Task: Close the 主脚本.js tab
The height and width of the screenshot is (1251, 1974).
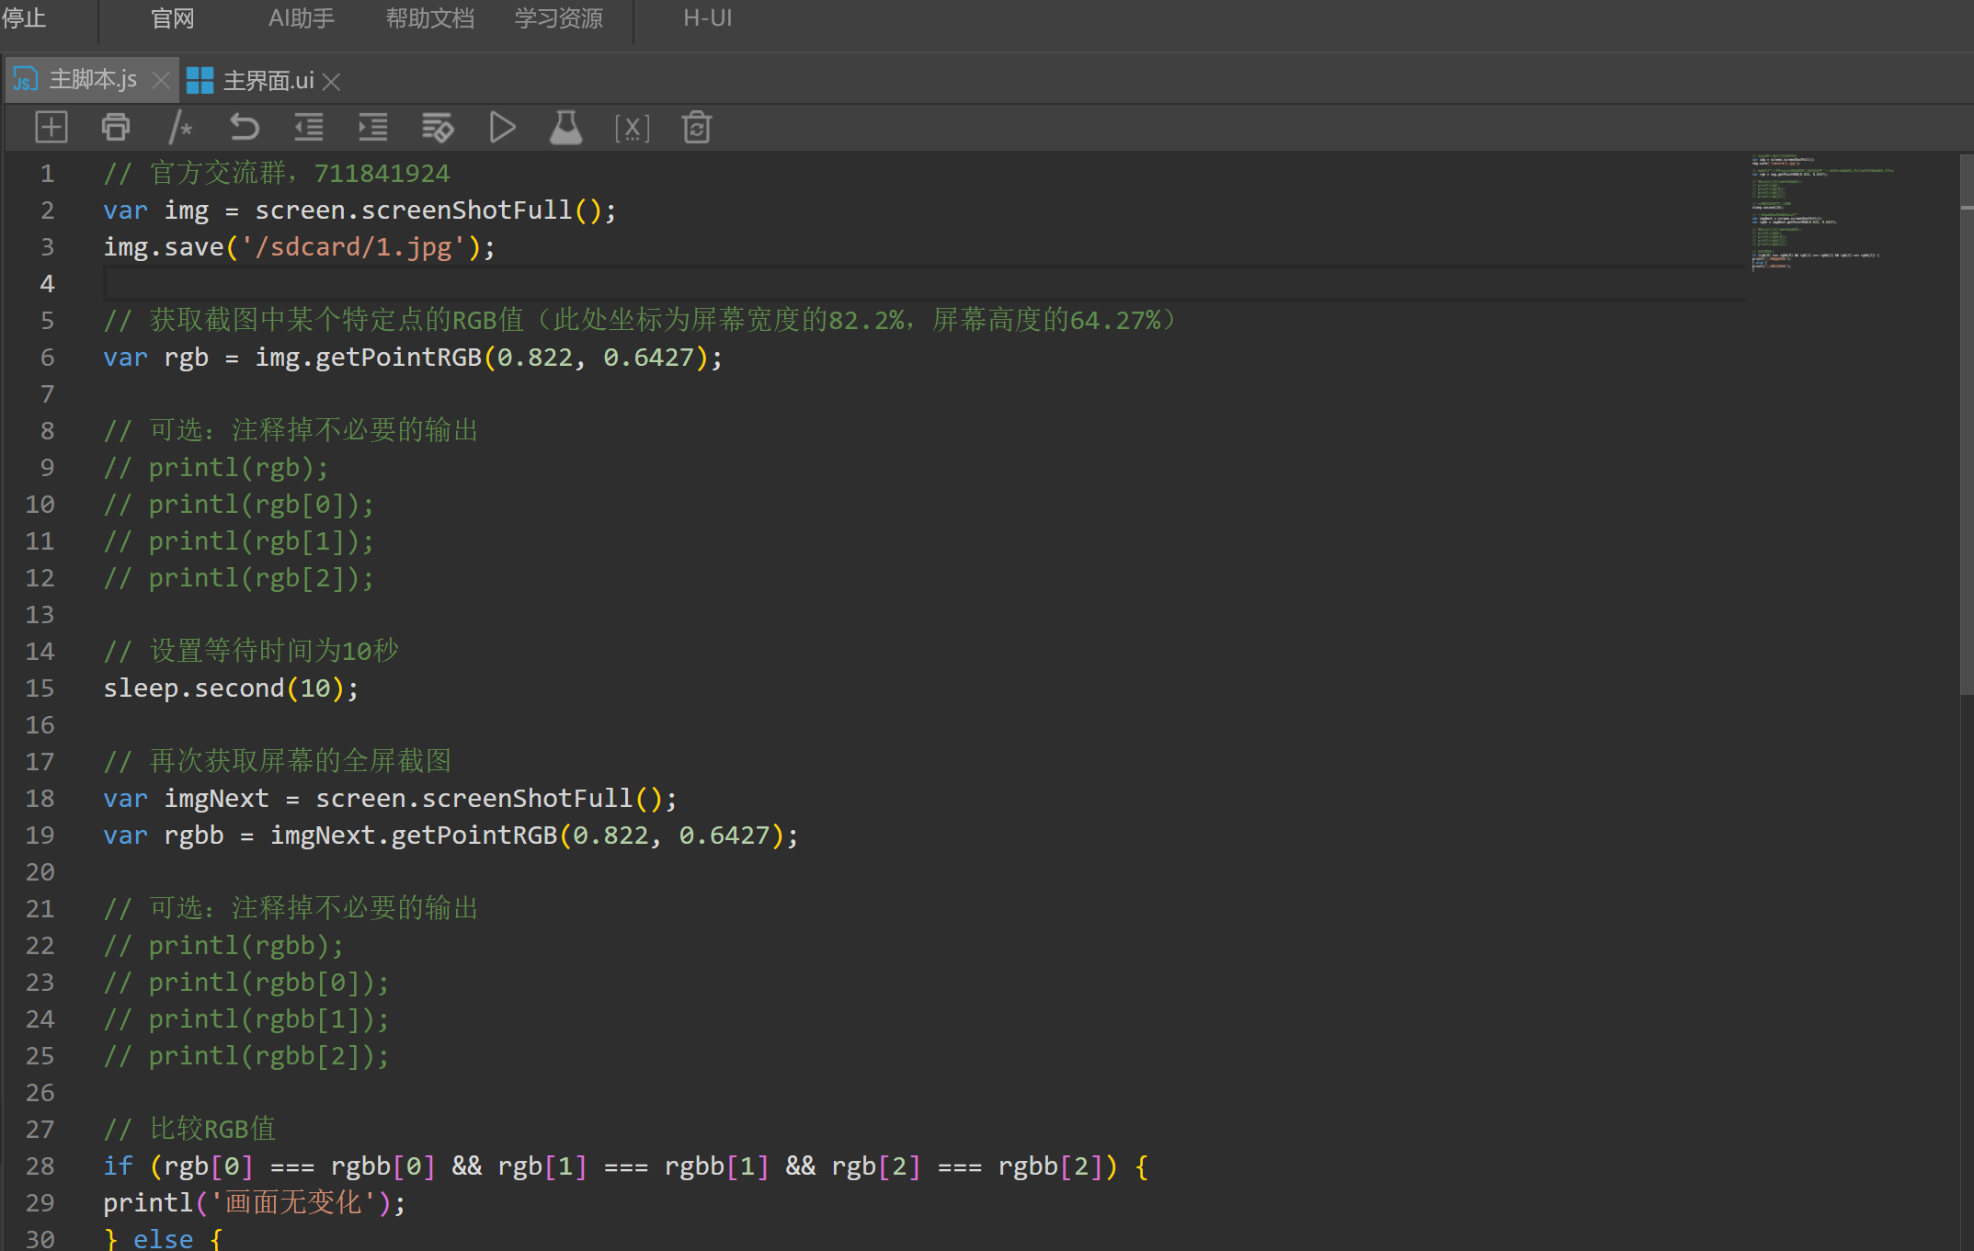Action: tap(161, 81)
